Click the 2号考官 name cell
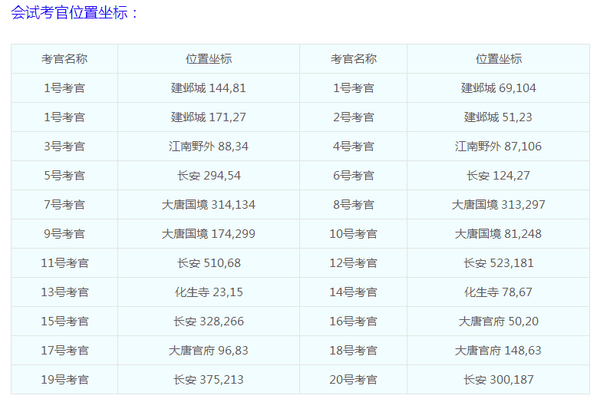 pyautogui.click(x=353, y=117)
